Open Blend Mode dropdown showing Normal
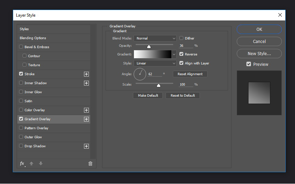 pyautogui.click(x=155, y=38)
